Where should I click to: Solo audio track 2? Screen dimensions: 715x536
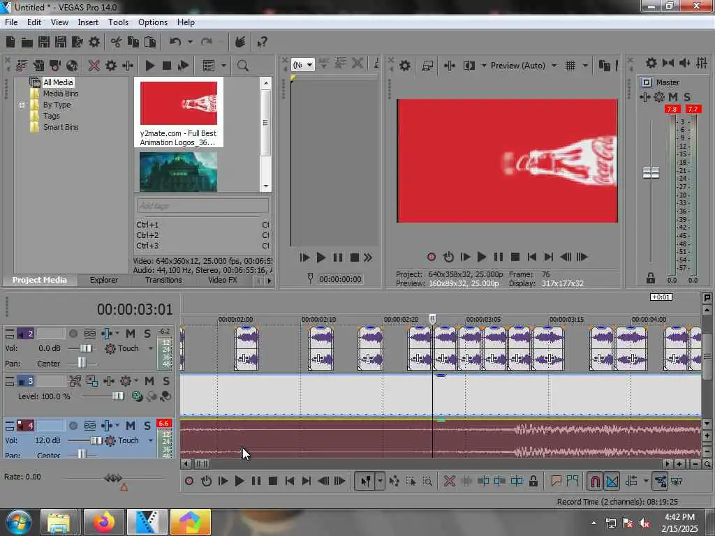pos(147,334)
